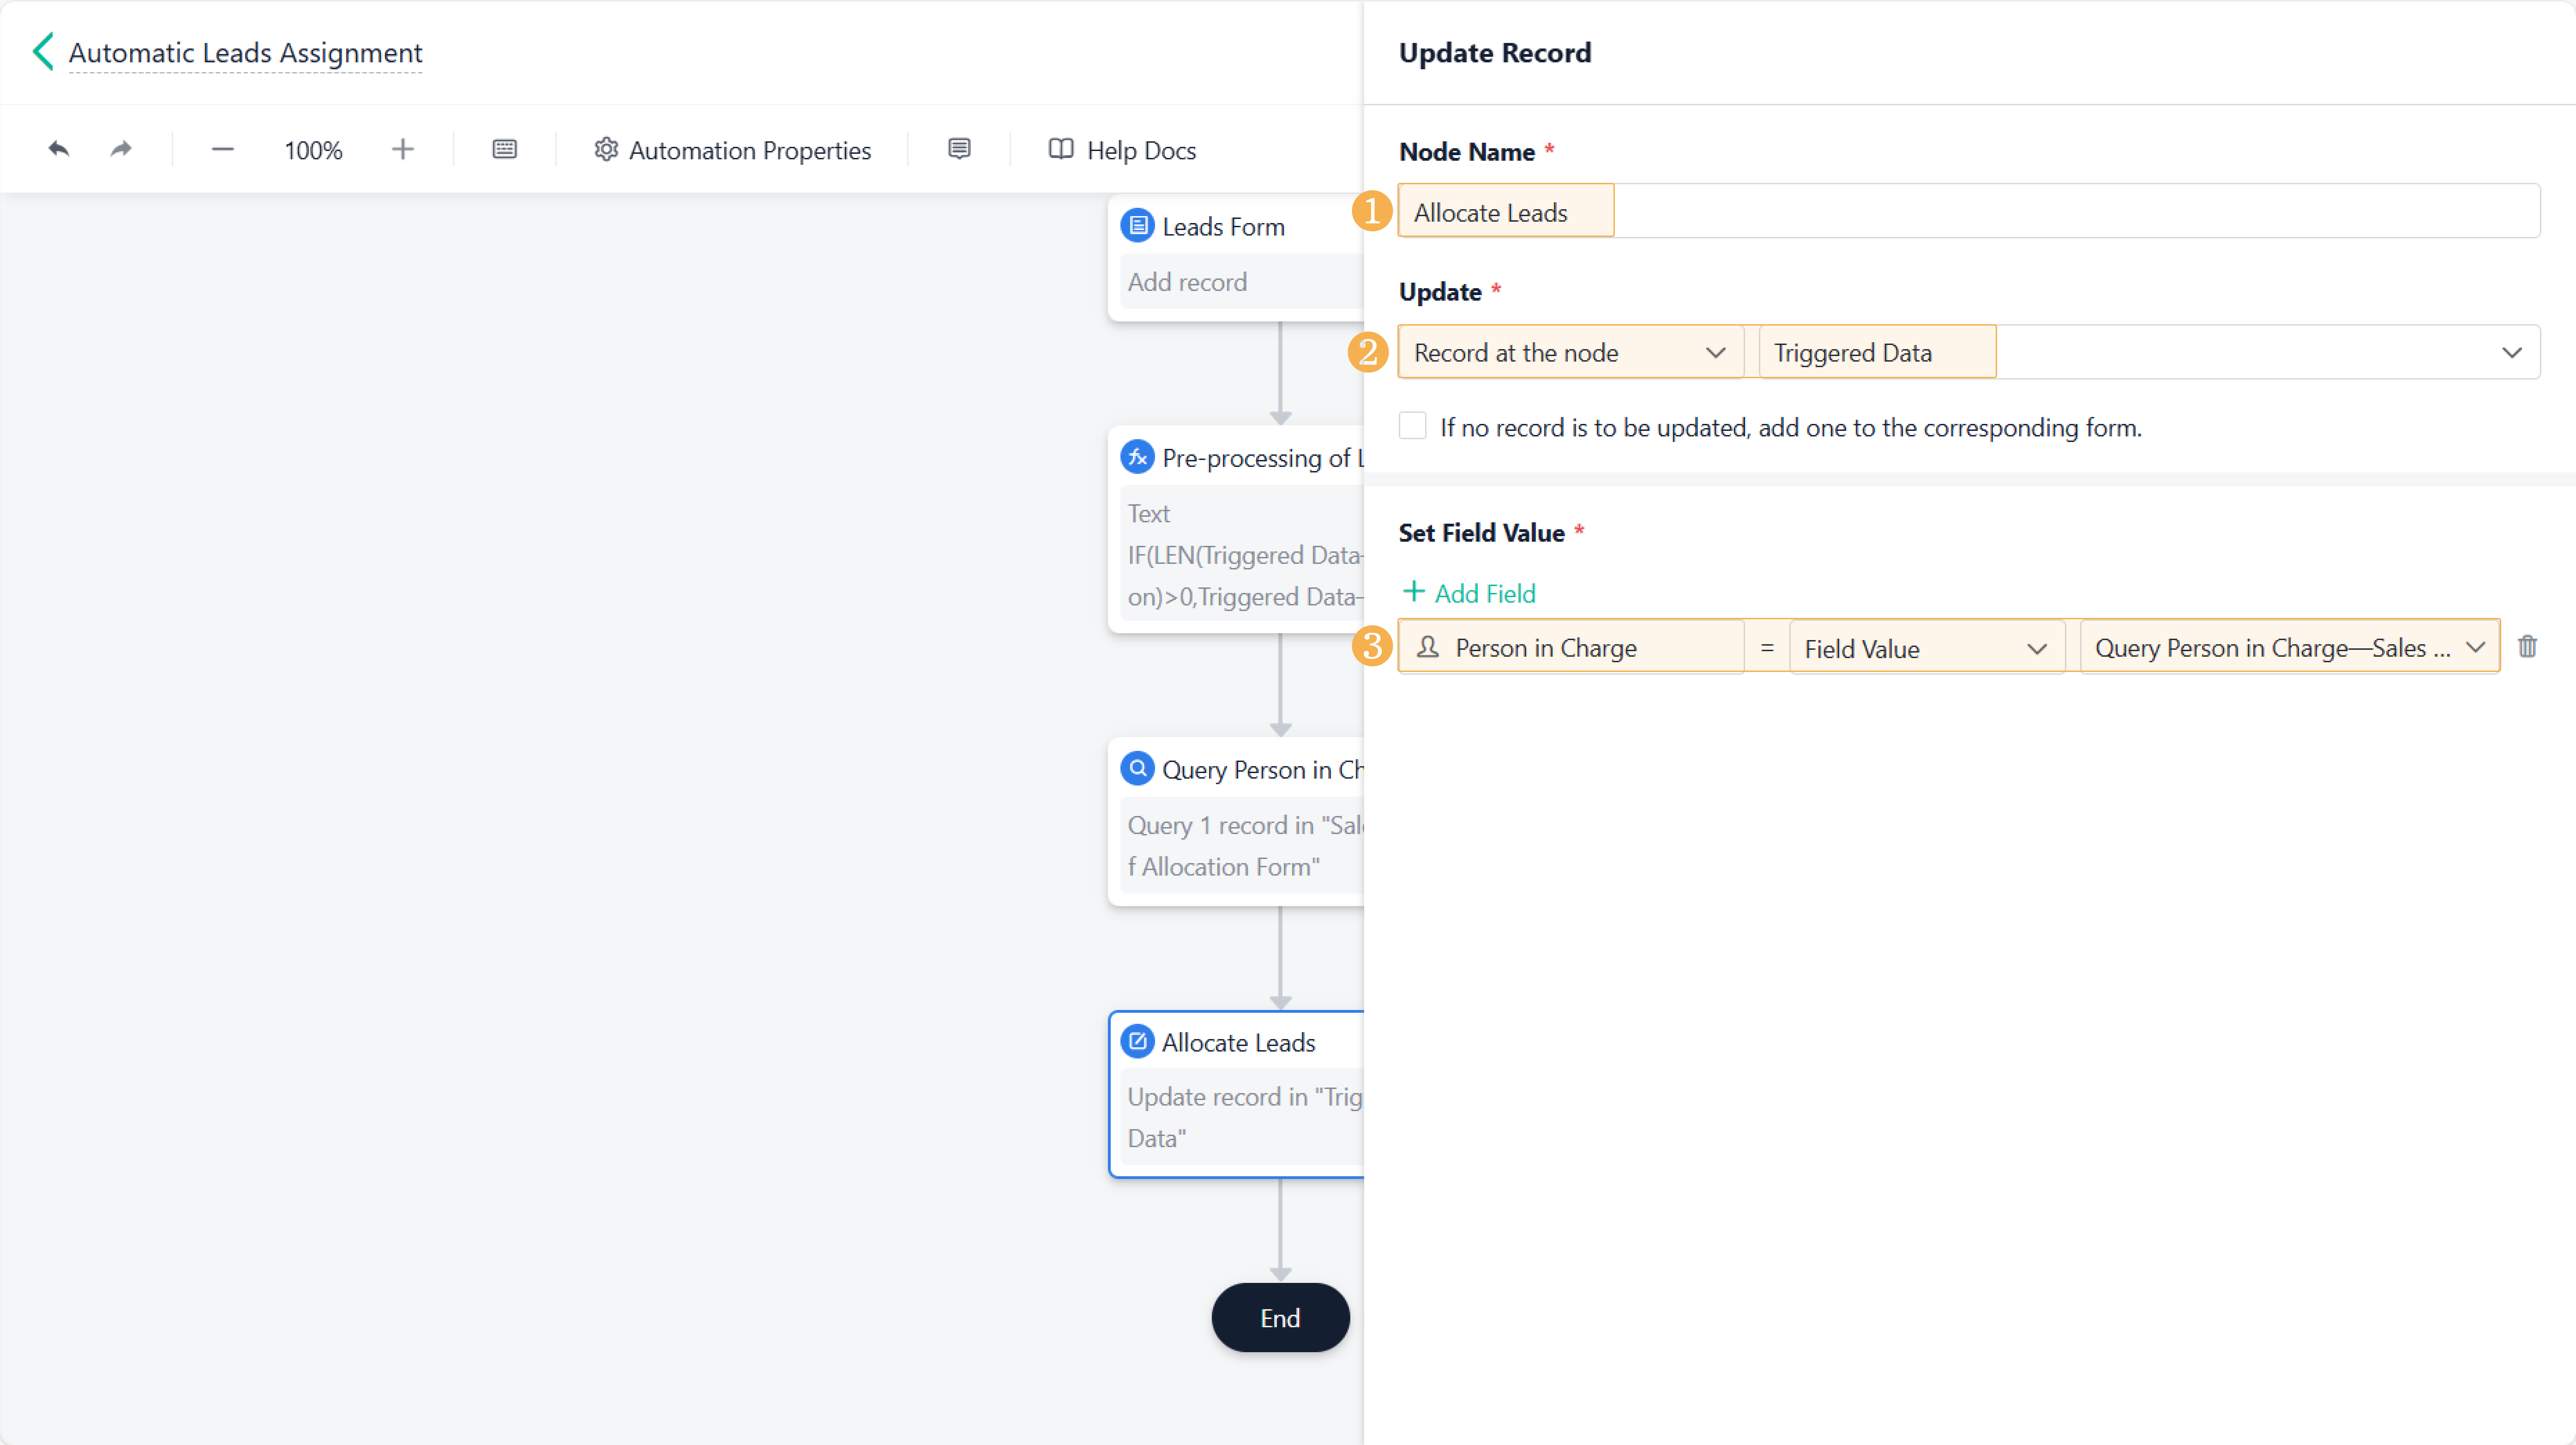
Task: Click the redo arrow in toolbar
Action: (121, 150)
